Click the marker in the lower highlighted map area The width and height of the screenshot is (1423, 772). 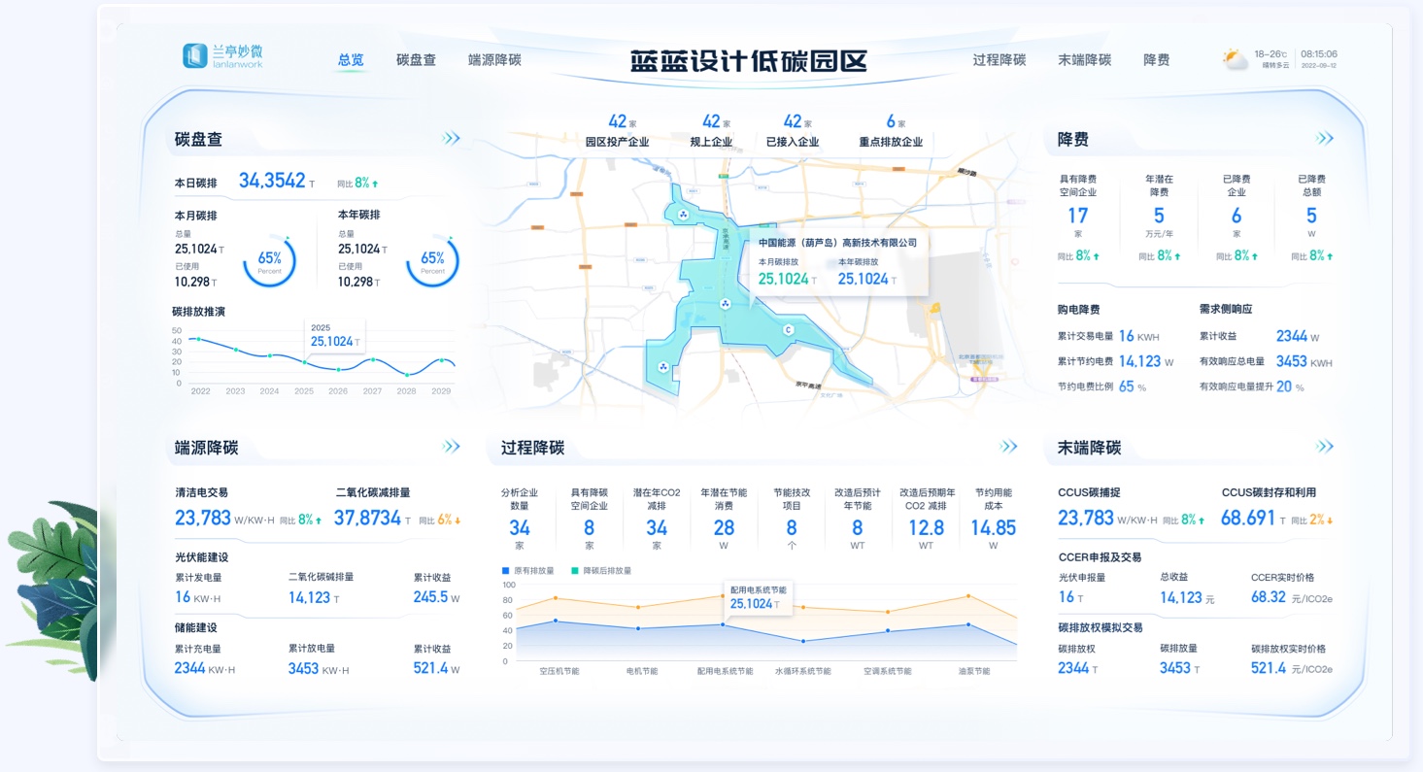pos(663,365)
